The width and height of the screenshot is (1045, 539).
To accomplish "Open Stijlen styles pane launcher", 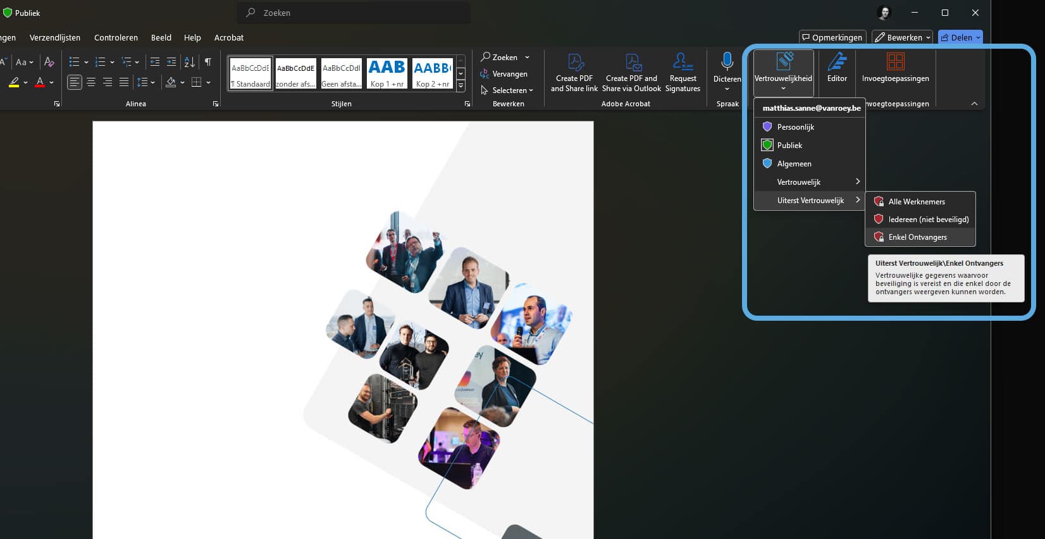I will click(x=467, y=104).
